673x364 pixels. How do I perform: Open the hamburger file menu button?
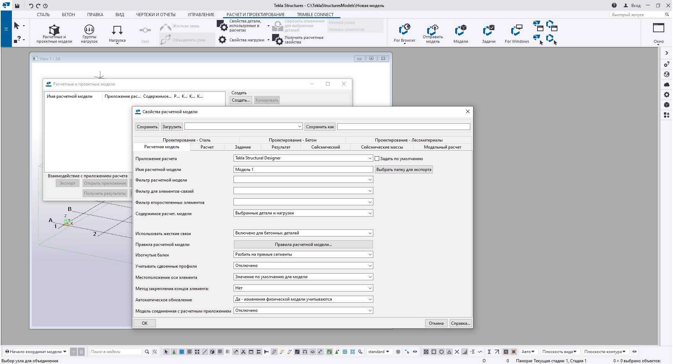click(6, 29)
